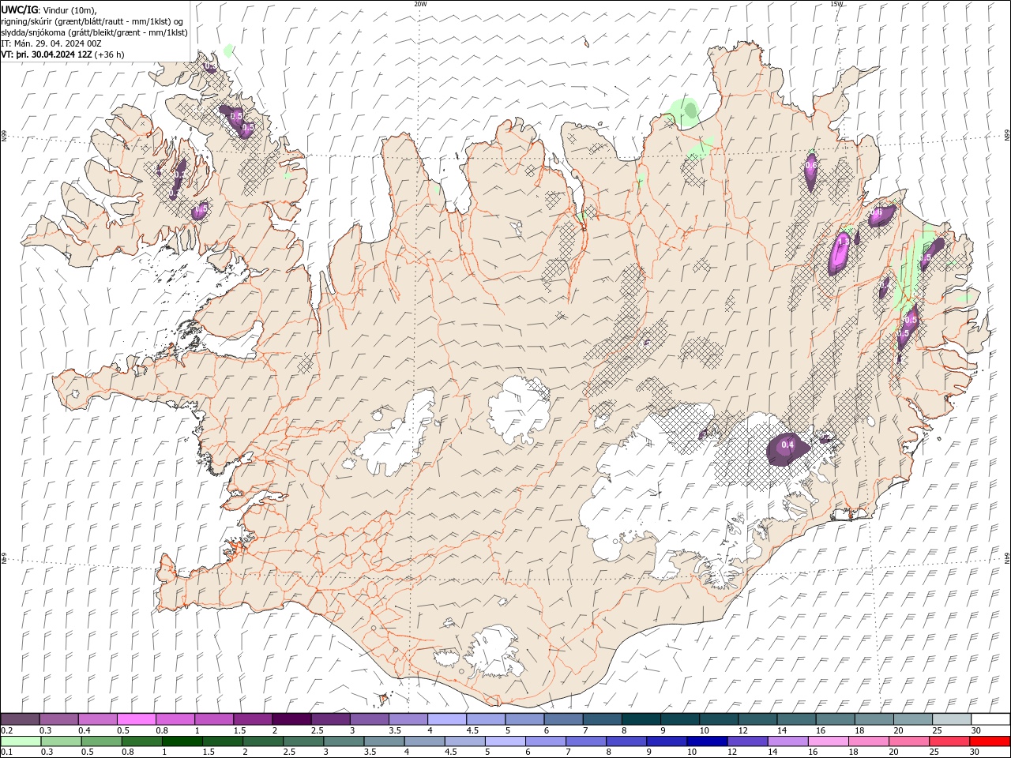1011x758 pixels.
Task: Click the 20W longitude label
Action: (x=420, y=3)
